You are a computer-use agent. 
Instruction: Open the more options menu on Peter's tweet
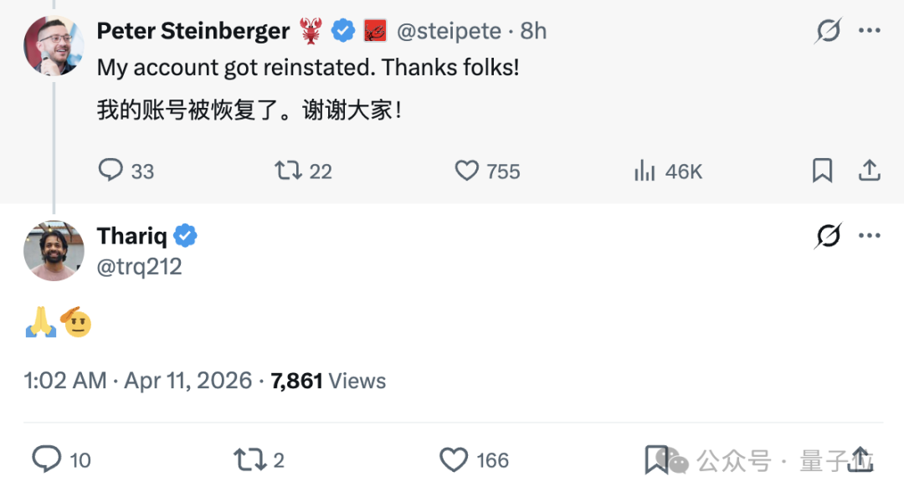(871, 30)
